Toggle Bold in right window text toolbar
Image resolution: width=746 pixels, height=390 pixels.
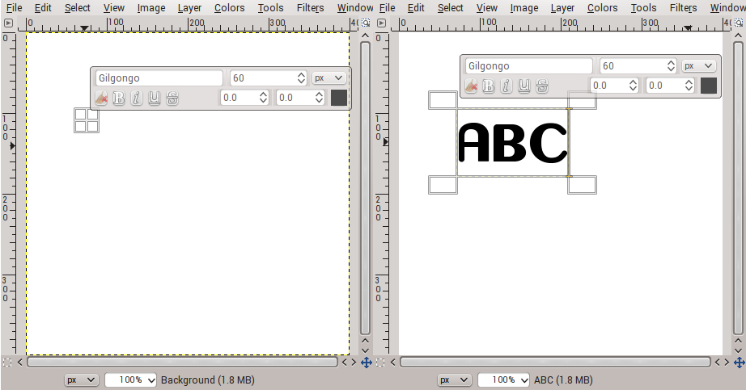coord(488,86)
